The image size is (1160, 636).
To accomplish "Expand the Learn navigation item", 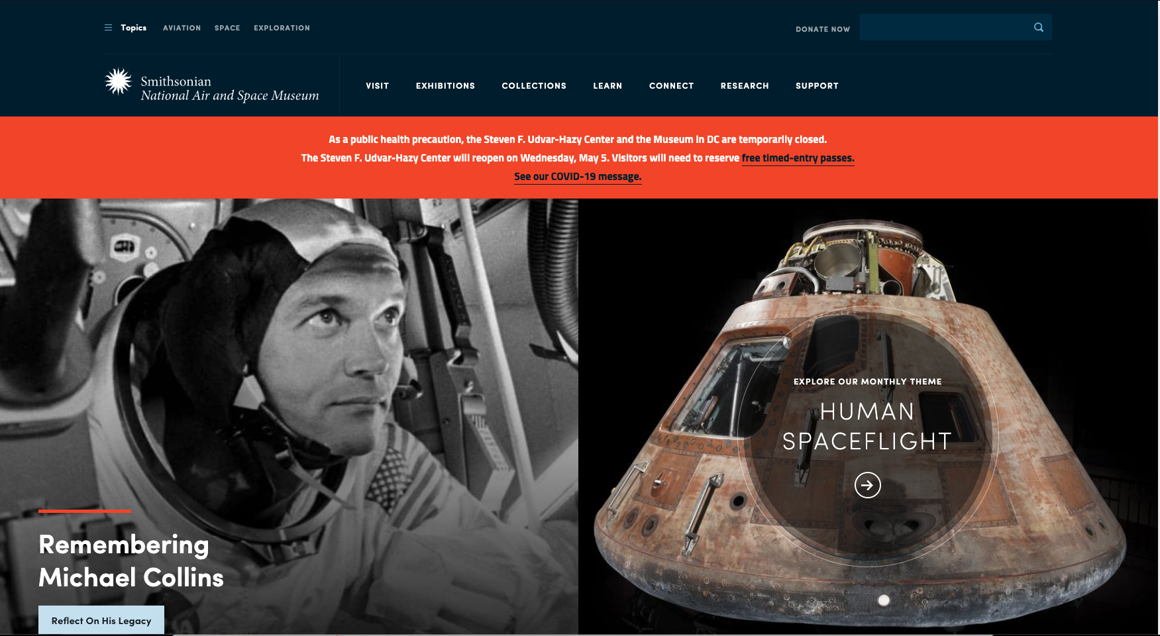I will click(x=607, y=86).
